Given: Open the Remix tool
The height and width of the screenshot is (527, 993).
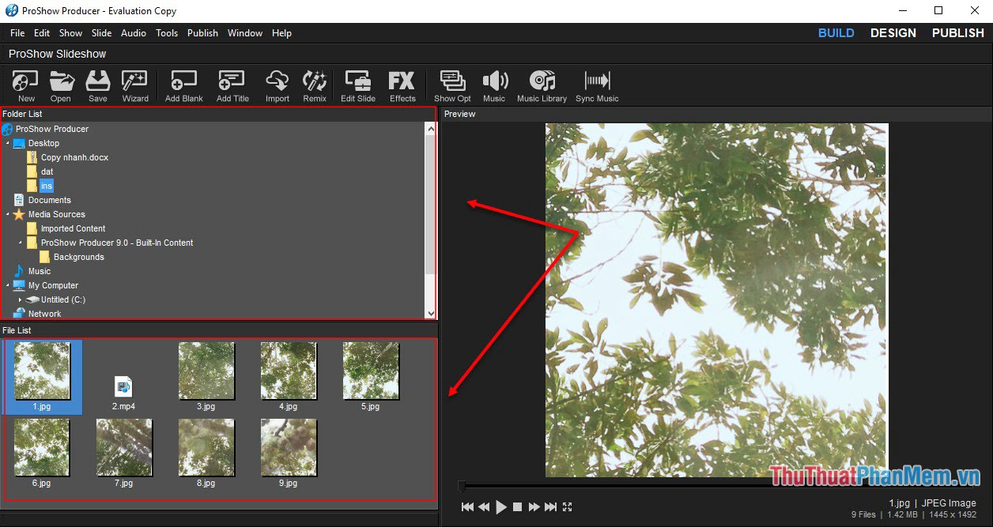Looking at the screenshot, I should point(314,85).
